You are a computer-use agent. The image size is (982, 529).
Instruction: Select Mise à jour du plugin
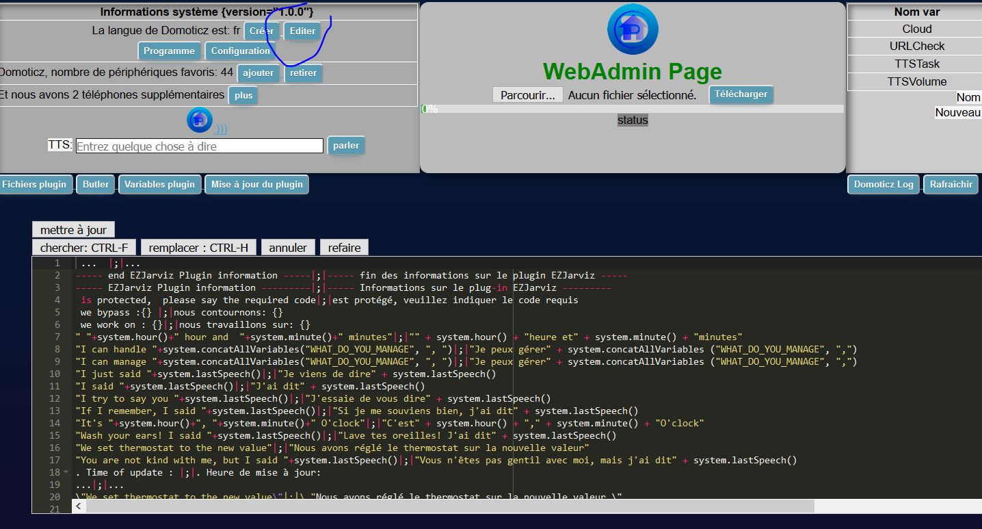(256, 185)
